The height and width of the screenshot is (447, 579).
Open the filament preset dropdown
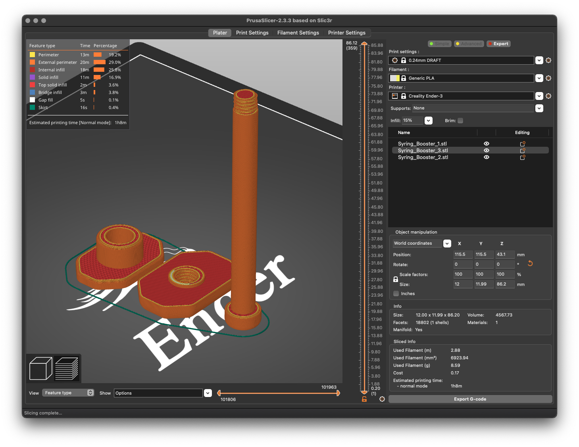(x=539, y=78)
